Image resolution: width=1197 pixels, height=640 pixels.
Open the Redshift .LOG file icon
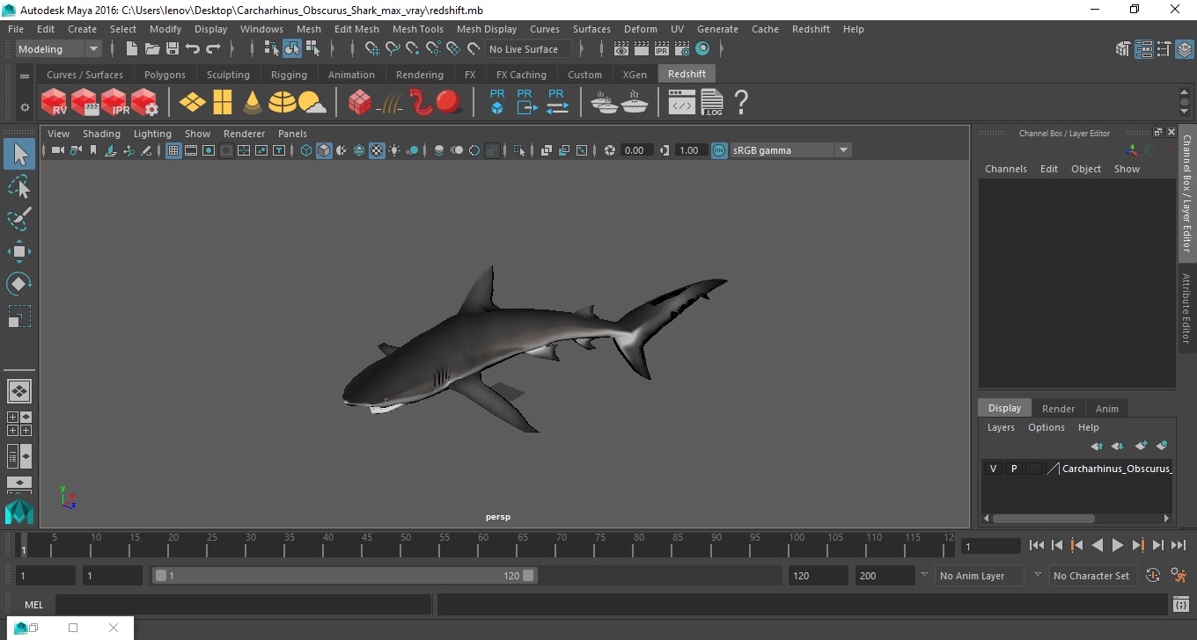tap(712, 103)
